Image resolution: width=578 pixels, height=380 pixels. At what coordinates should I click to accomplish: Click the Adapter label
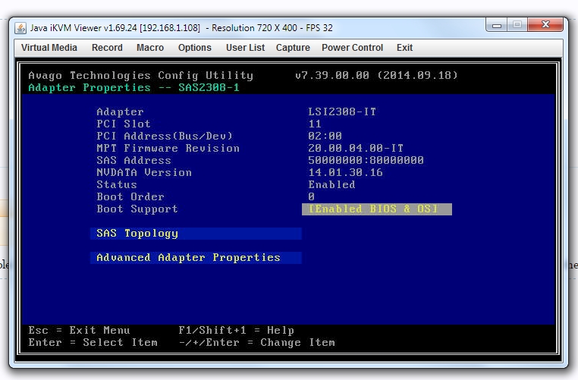[120, 111]
